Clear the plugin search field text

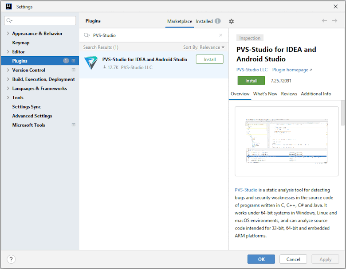coord(220,35)
